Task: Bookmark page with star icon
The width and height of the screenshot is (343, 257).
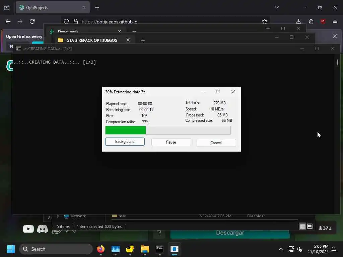Action: (x=265, y=21)
